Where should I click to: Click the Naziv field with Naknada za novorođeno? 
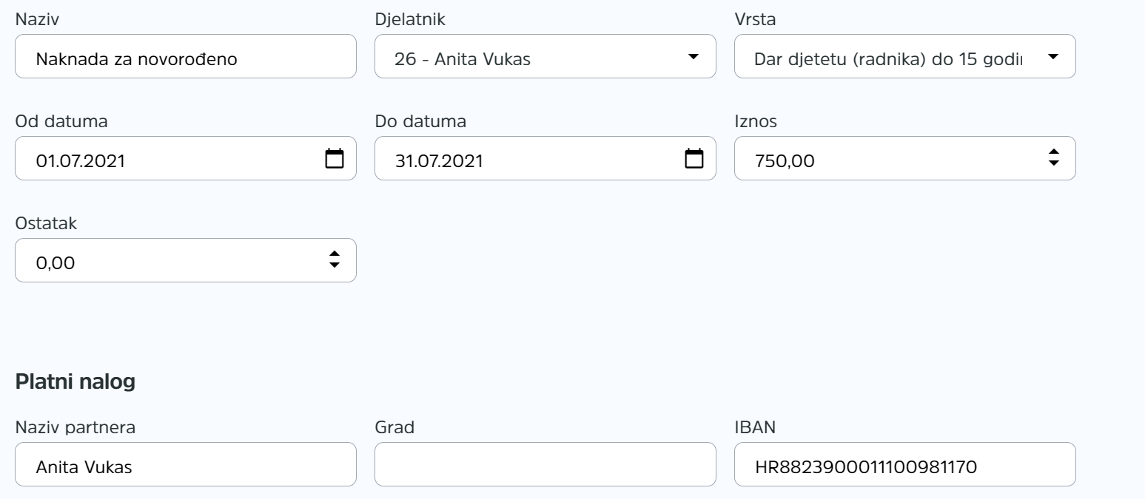pos(186,56)
